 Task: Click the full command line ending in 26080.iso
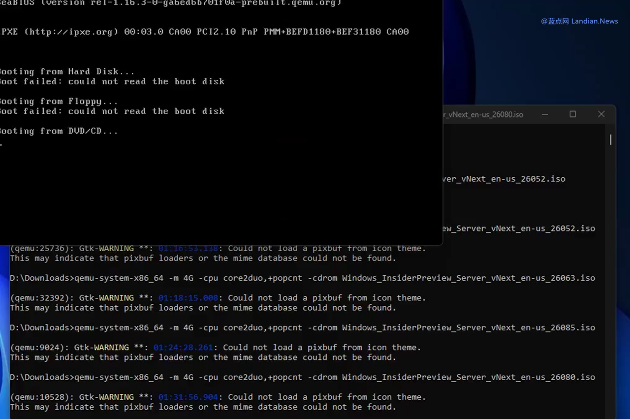pos(302,377)
